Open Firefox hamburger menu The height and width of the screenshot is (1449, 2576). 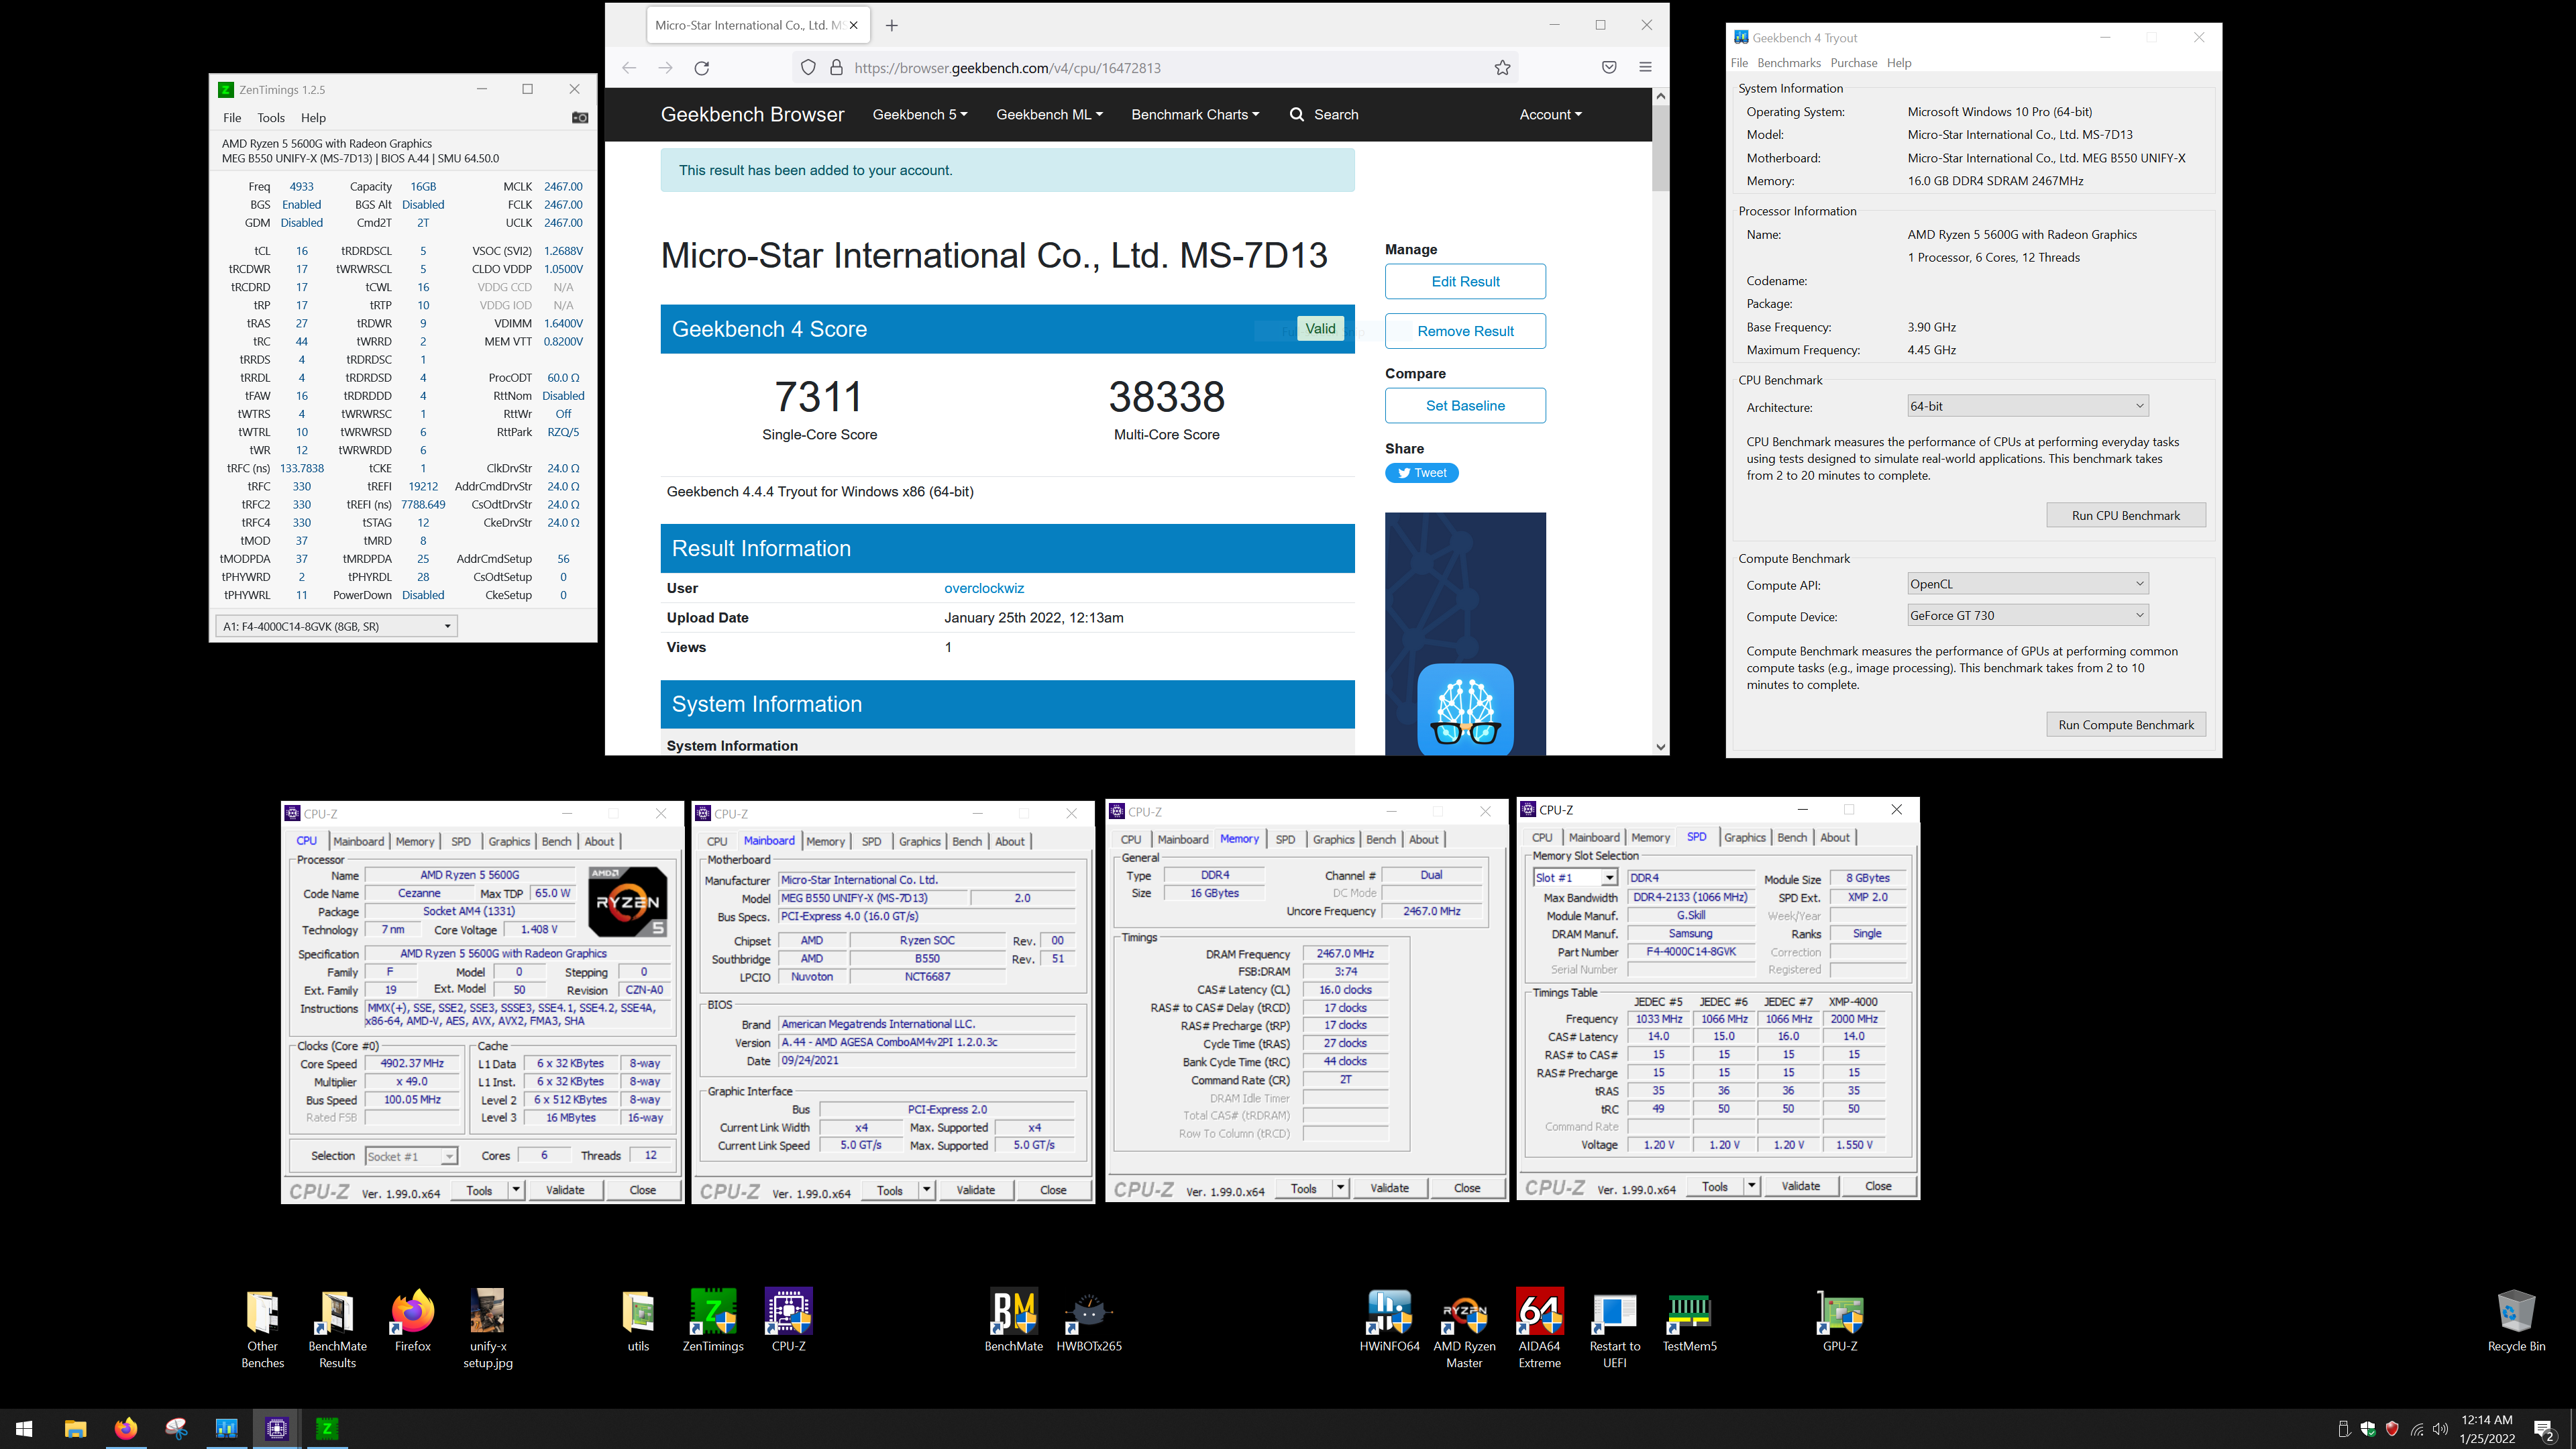[x=1645, y=68]
